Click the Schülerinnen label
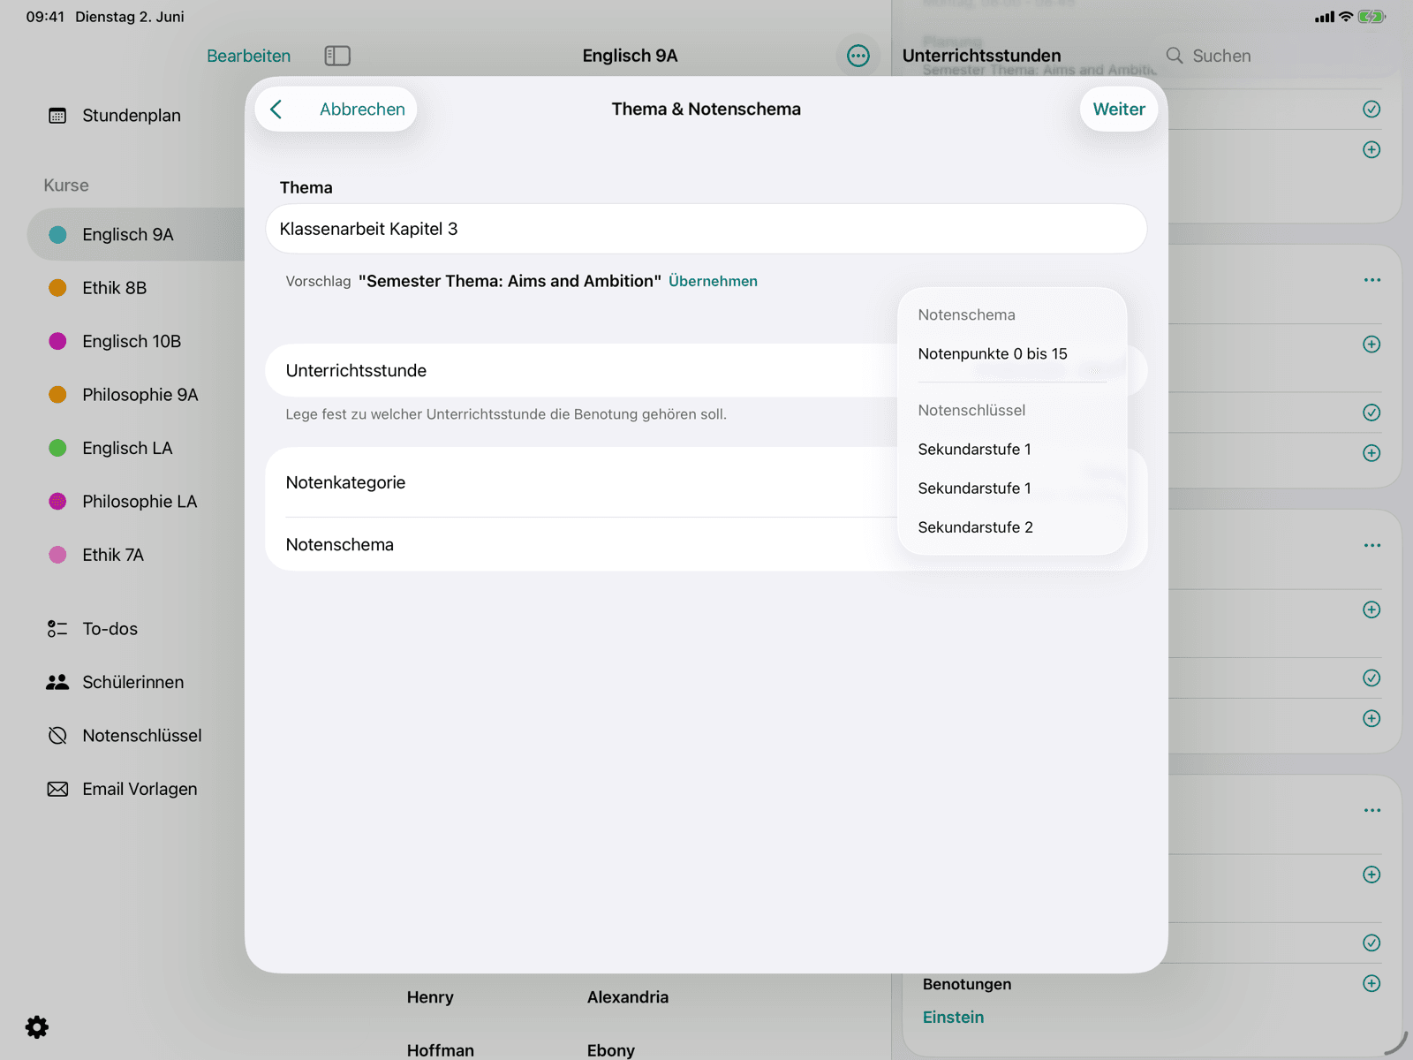Image resolution: width=1413 pixels, height=1060 pixels. [x=133, y=682]
